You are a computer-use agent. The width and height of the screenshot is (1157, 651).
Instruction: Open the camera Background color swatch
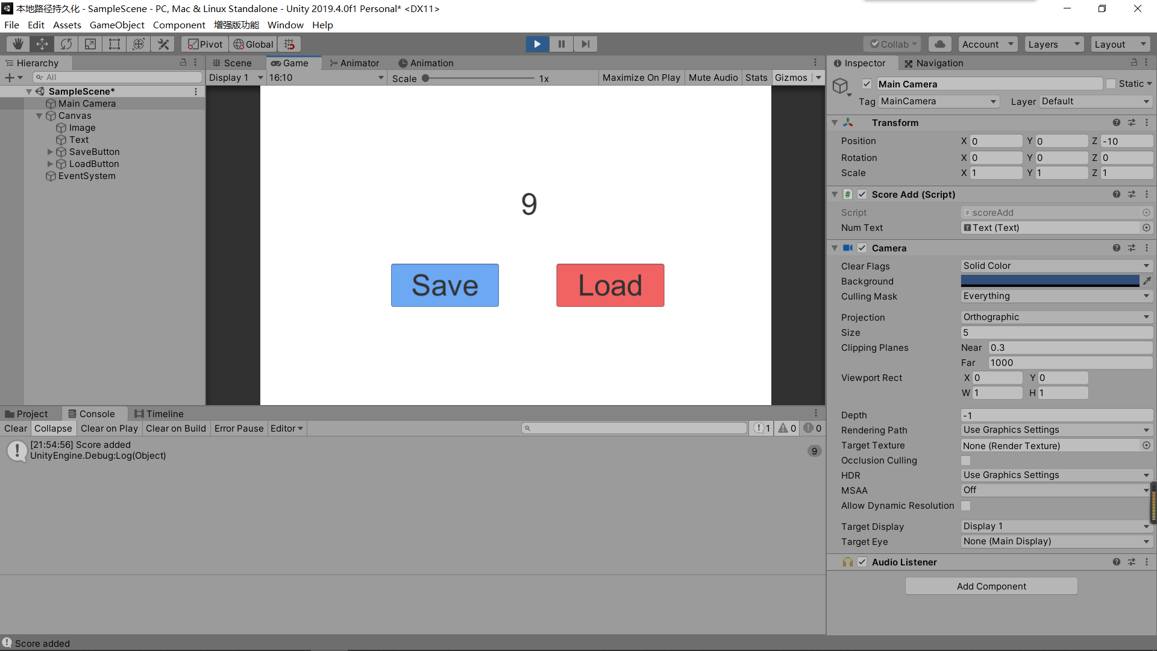(x=1049, y=281)
